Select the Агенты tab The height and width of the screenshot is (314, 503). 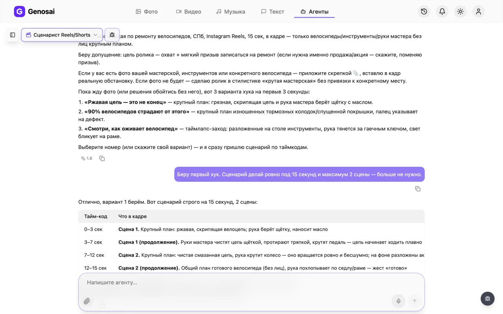point(314,12)
